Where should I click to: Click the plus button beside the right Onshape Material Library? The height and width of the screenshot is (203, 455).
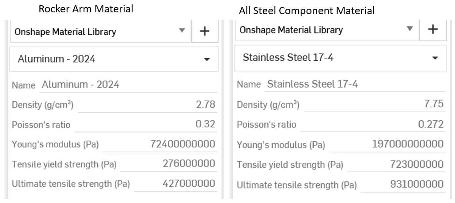tap(432, 30)
